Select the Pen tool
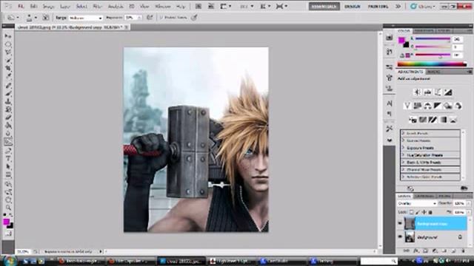The height and width of the screenshot is (266, 474). tap(8, 150)
